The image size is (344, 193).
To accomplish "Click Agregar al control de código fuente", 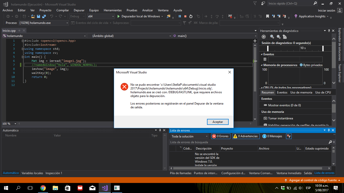I will point(313,180).
